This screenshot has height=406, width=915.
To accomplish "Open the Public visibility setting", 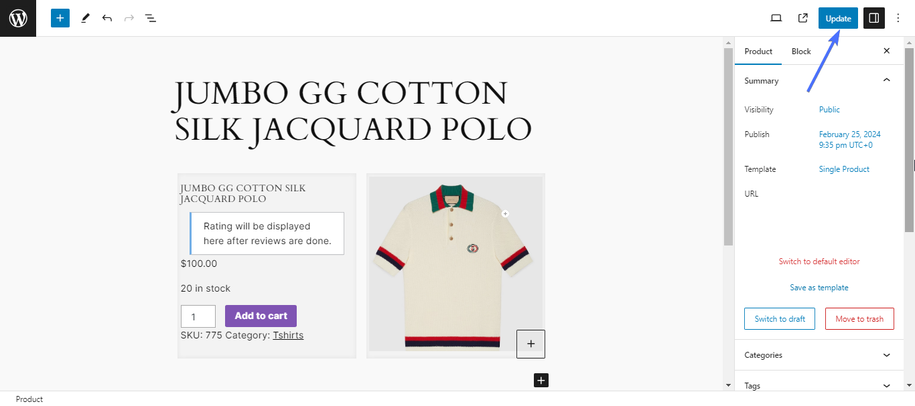I will [x=829, y=110].
